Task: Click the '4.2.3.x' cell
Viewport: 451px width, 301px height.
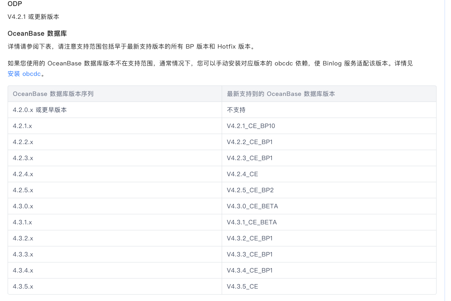Action: click(x=115, y=158)
